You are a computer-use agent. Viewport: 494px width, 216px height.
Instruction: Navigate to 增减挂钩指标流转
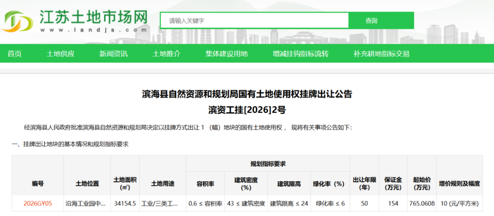point(301,54)
